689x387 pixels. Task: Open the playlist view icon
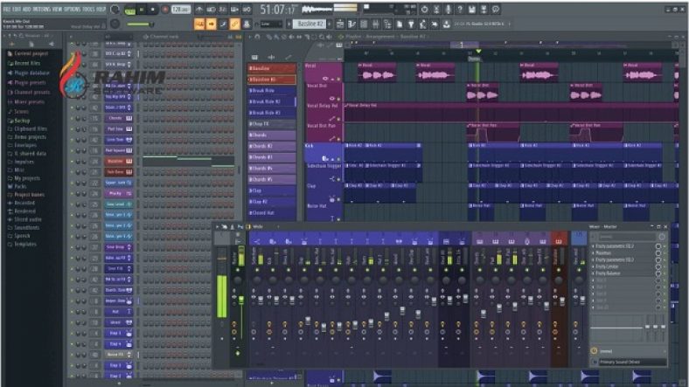340,24
